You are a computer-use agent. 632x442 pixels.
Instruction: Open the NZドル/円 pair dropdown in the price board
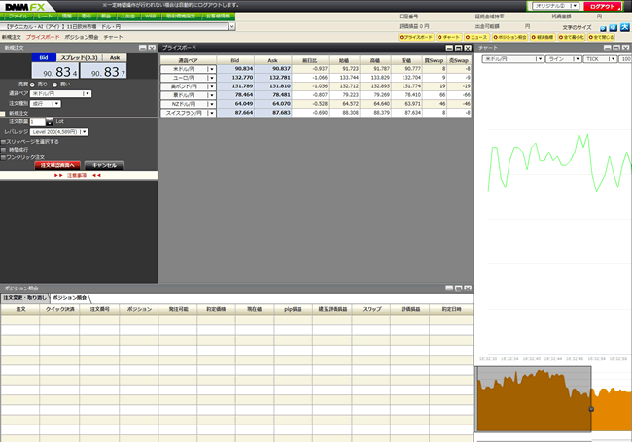pos(189,104)
